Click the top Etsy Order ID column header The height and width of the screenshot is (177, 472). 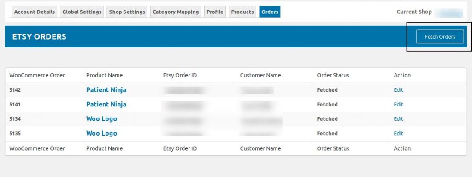tap(180, 75)
